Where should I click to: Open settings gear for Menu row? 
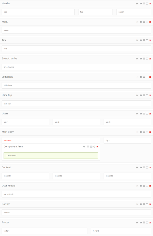(x=141, y=22)
